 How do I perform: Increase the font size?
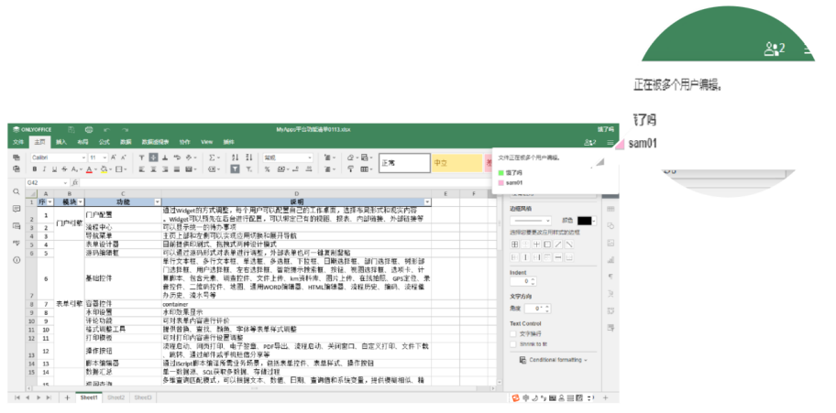click(114, 158)
